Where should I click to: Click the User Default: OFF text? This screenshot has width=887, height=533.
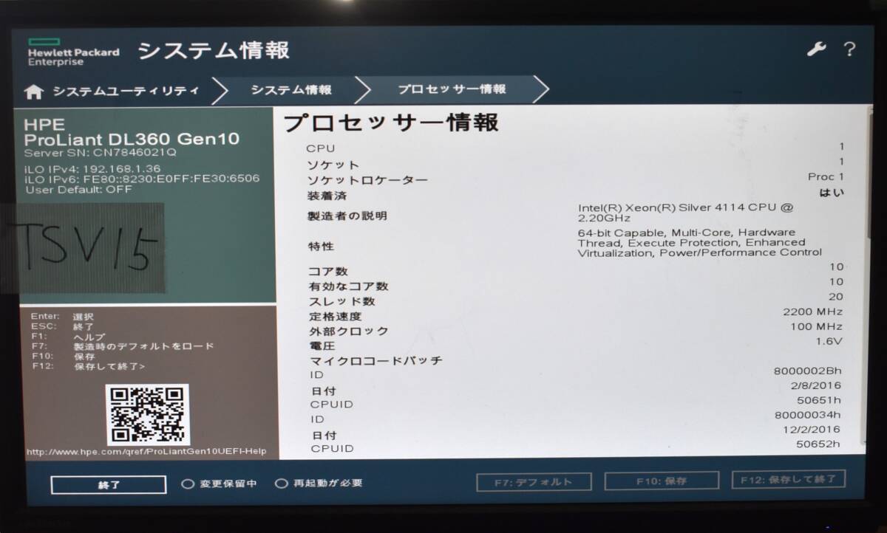(x=78, y=189)
